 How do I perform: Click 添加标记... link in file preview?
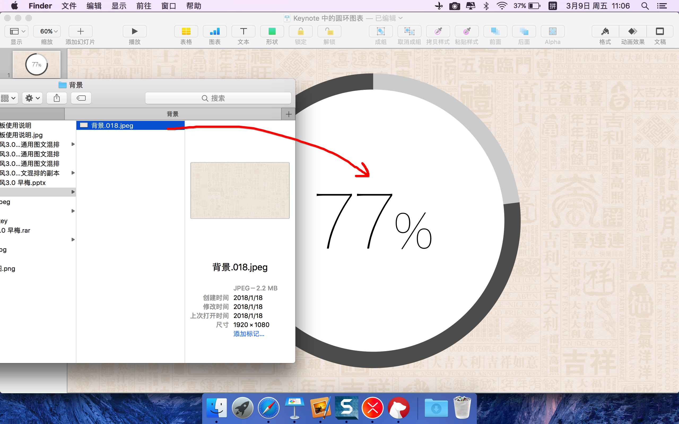pyautogui.click(x=248, y=334)
